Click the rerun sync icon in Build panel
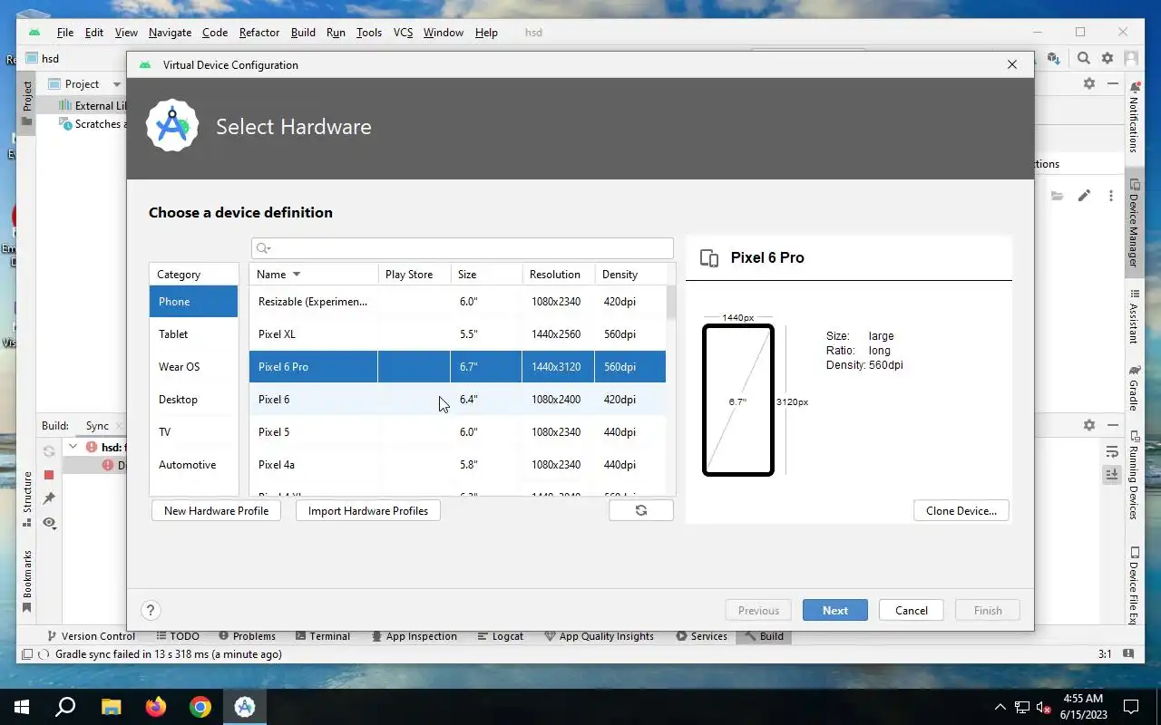The width and height of the screenshot is (1161, 725). 49,450
